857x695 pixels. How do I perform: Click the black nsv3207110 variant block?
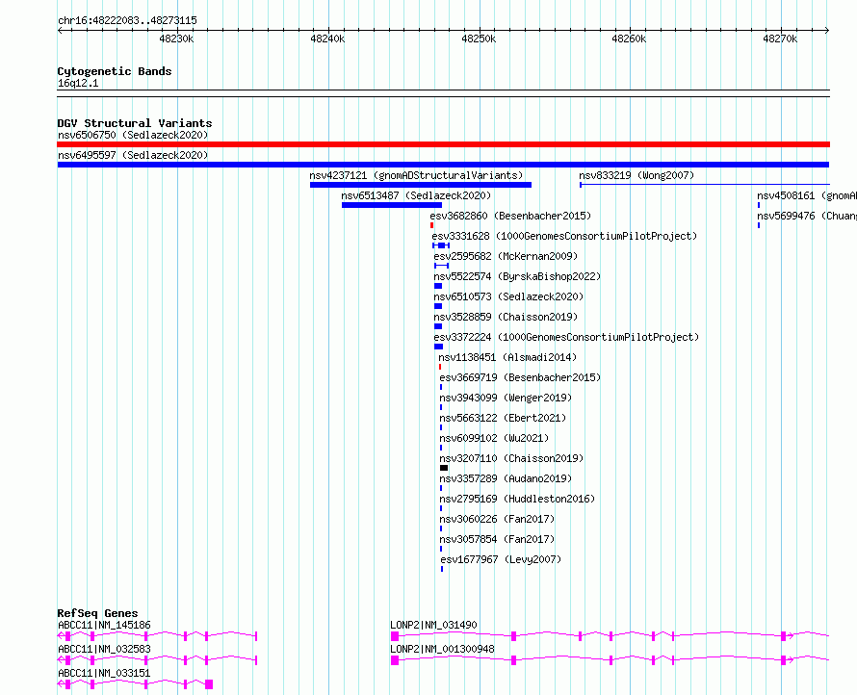444,468
